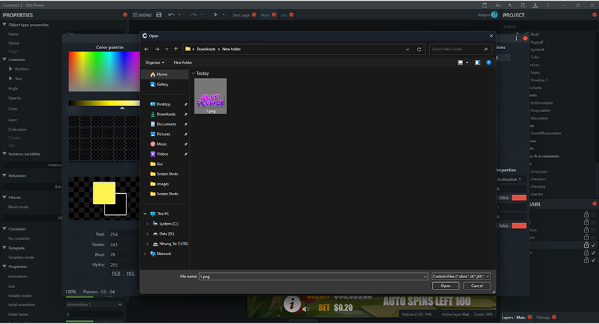The height and width of the screenshot is (324, 599).
Task: Open the file dialog Help icon
Action: coord(489,62)
